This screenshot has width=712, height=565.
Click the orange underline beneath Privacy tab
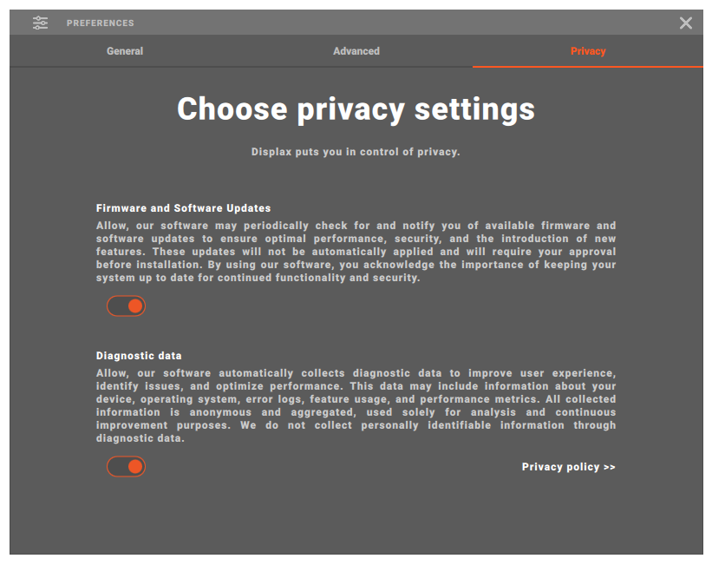588,67
